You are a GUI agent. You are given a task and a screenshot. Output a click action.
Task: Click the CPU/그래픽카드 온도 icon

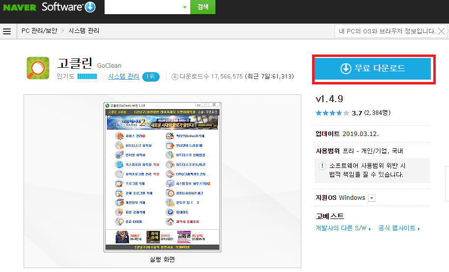pos(170,174)
